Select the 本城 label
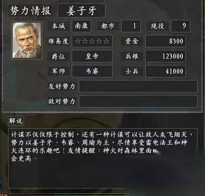The image size is (205, 196). pos(58,26)
